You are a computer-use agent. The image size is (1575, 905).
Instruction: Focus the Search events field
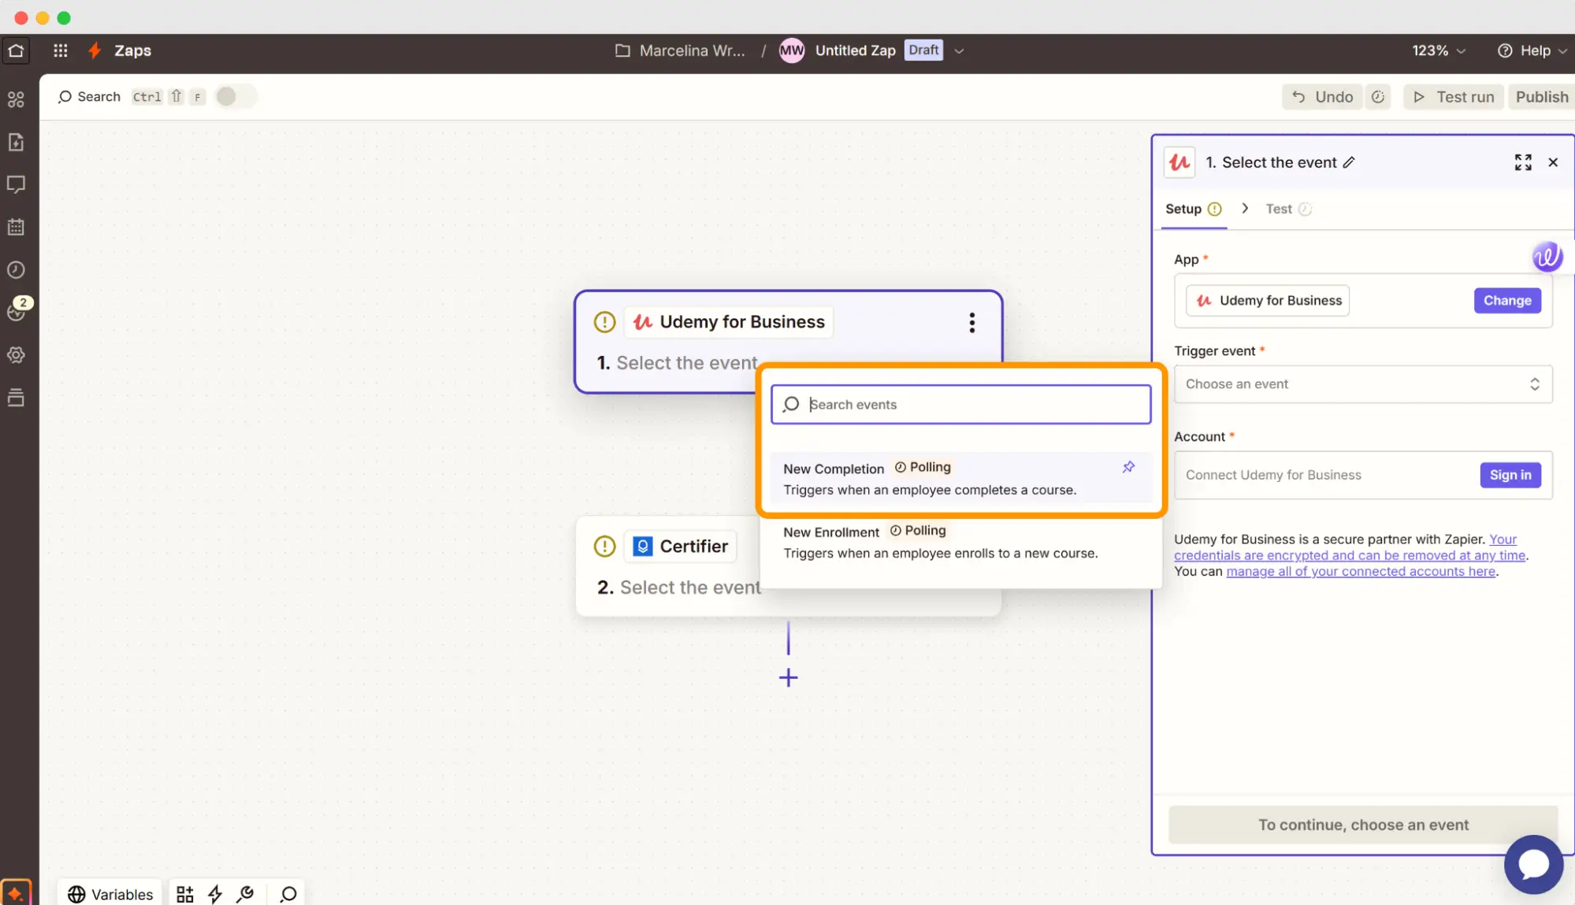point(960,404)
